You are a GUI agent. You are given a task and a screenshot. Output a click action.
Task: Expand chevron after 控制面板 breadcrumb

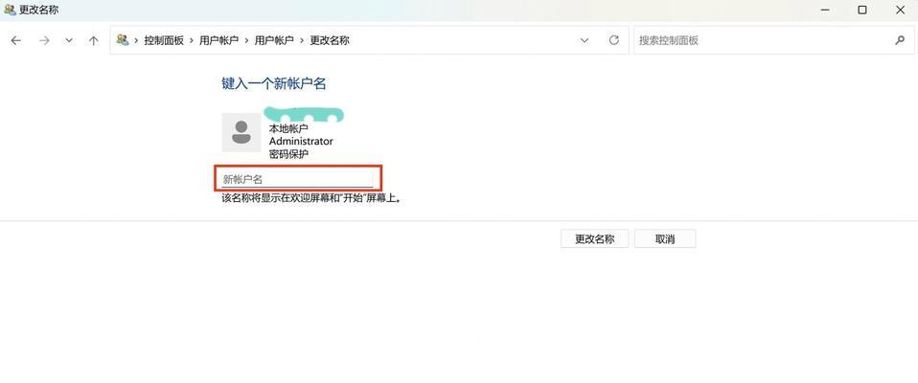coord(192,40)
